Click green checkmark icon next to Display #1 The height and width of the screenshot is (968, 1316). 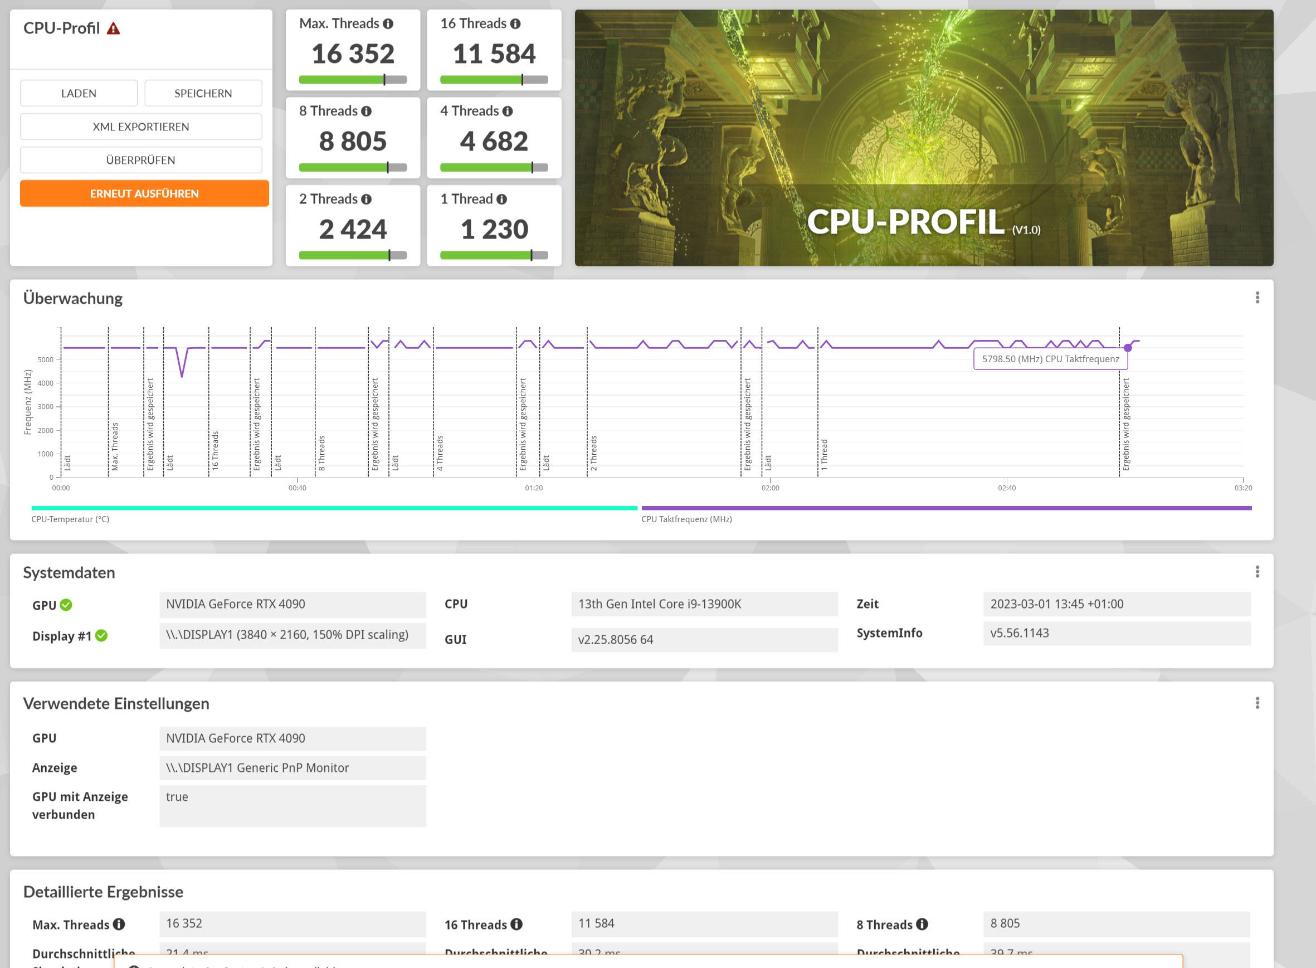click(101, 636)
